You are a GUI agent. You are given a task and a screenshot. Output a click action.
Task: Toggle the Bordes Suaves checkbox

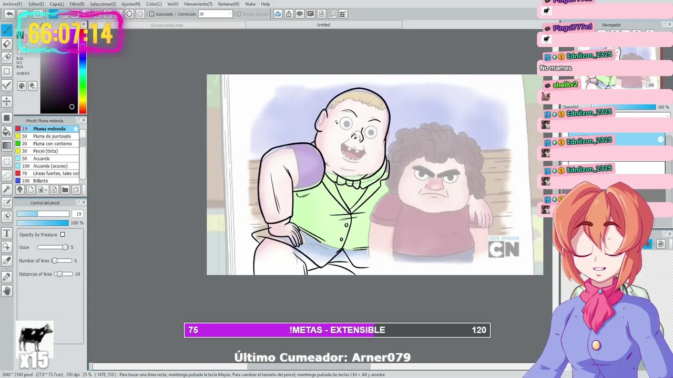[x=239, y=14]
